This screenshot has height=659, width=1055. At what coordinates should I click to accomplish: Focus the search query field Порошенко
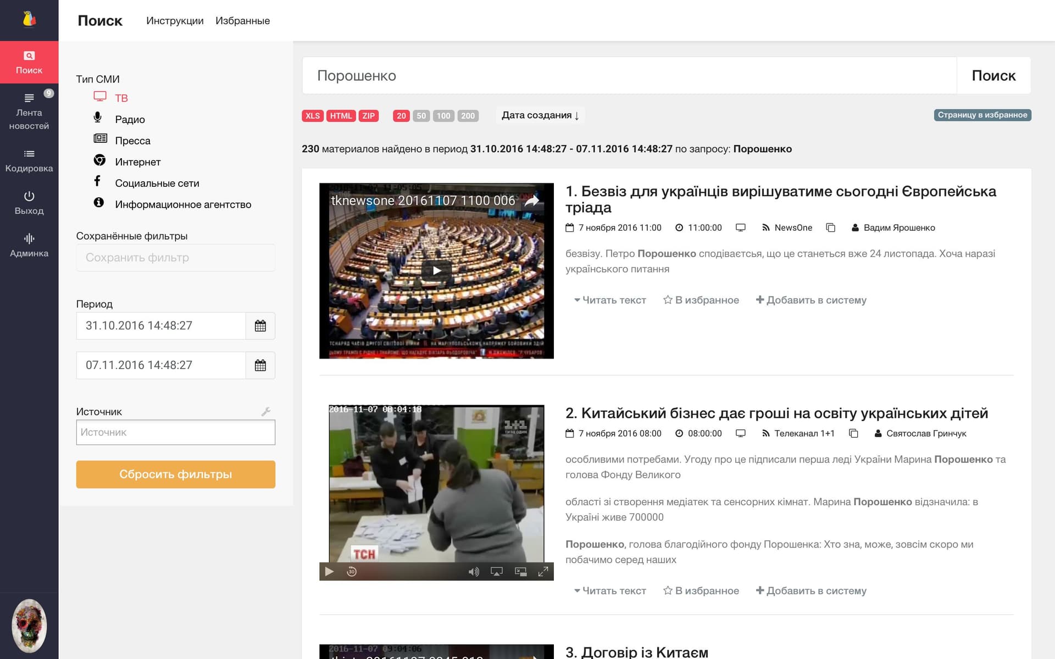click(x=629, y=75)
